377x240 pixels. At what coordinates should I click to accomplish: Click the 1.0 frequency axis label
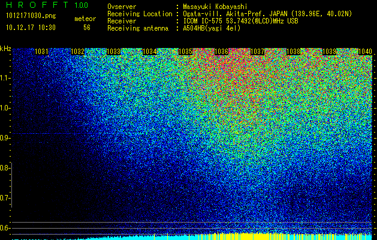[x=5, y=108]
